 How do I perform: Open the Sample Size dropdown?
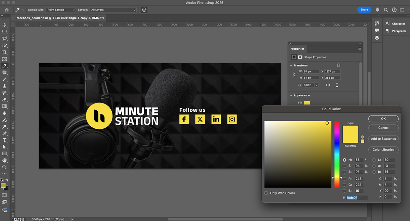tap(60, 10)
